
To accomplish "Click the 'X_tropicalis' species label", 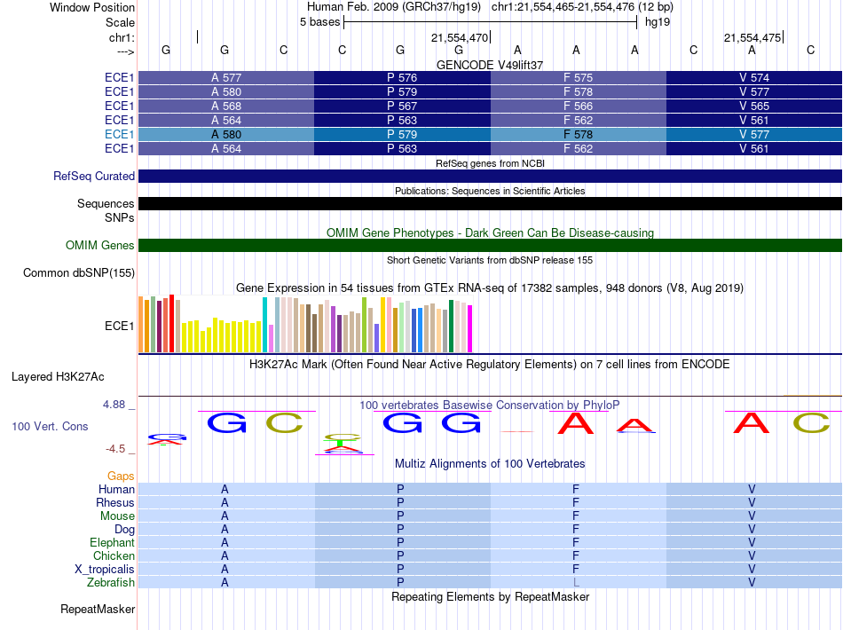I will coord(105,570).
